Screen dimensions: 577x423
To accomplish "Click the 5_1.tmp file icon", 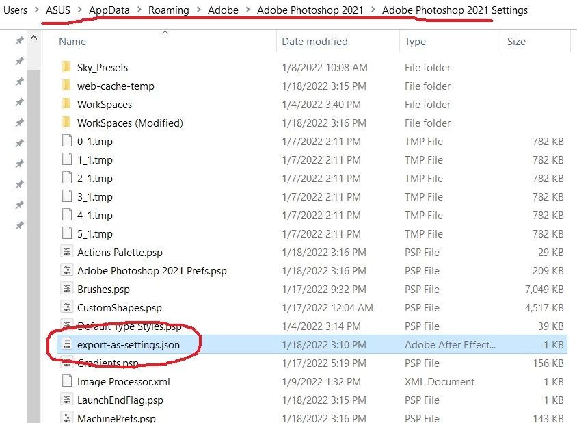I will tap(67, 233).
